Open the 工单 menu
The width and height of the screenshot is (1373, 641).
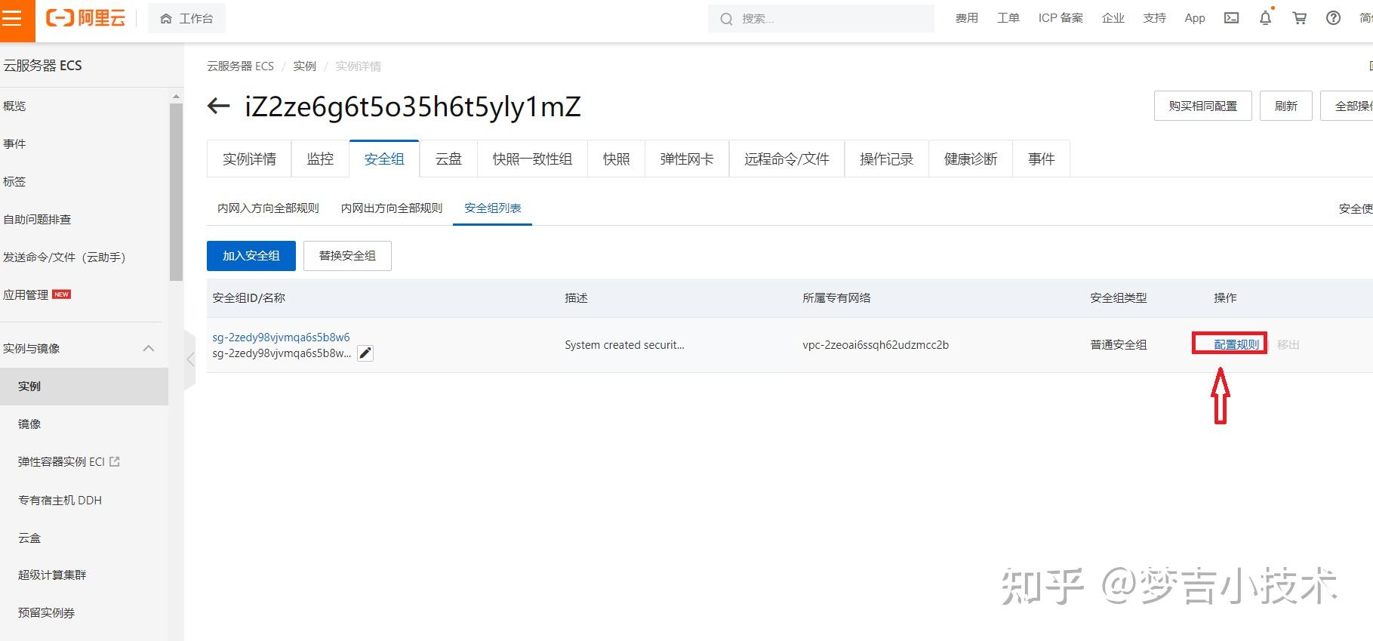pos(1008,18)
